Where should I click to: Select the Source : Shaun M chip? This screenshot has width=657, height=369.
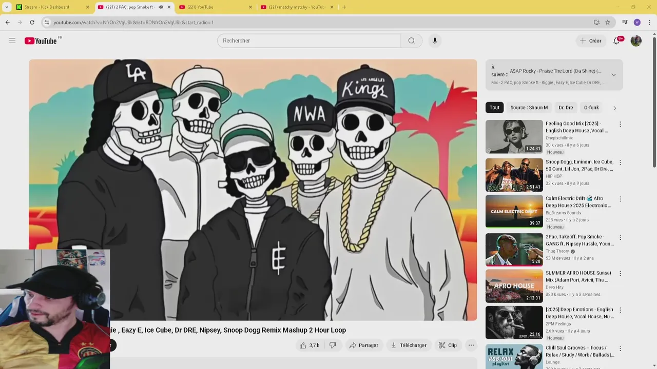click(529, 108)
